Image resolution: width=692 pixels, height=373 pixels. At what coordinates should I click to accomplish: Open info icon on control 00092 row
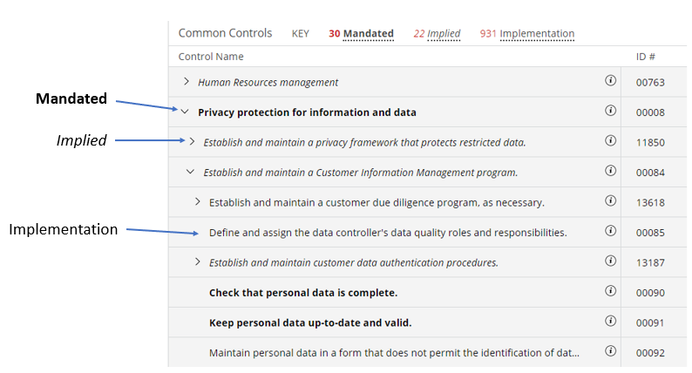pyautogui.click(x=610, y=352)
